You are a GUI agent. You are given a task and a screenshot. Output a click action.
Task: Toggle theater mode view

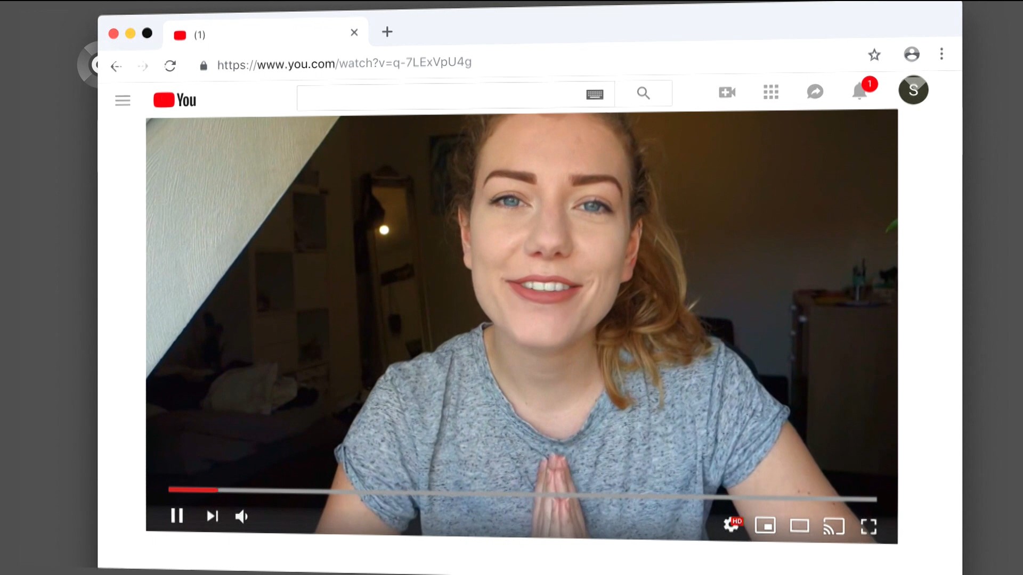799,526
